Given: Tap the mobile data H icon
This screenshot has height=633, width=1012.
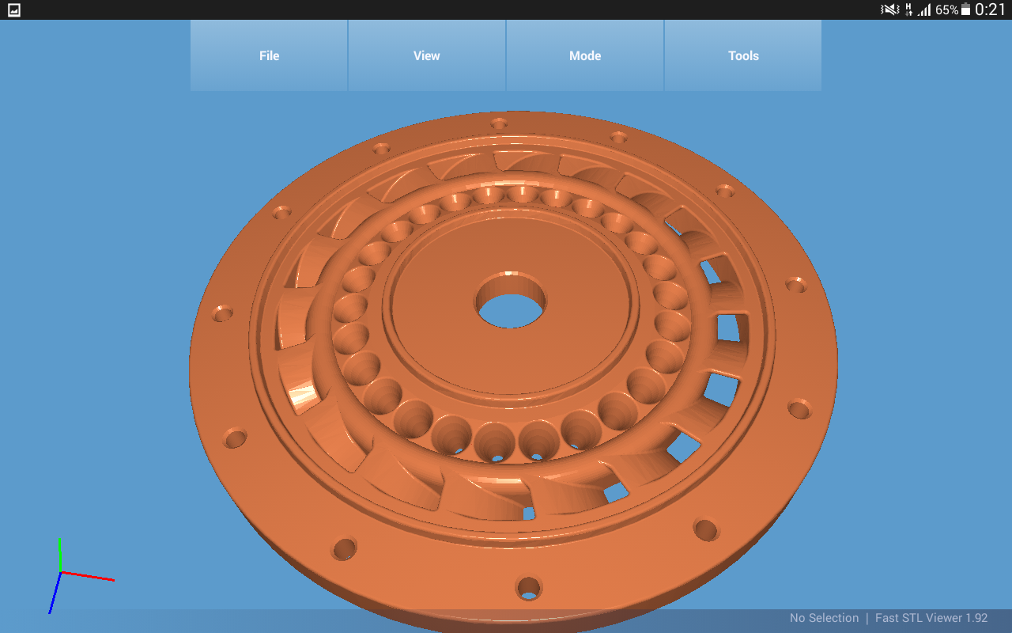Looking at the screenshot, I should pyautogui.click(x=908, y=10).
